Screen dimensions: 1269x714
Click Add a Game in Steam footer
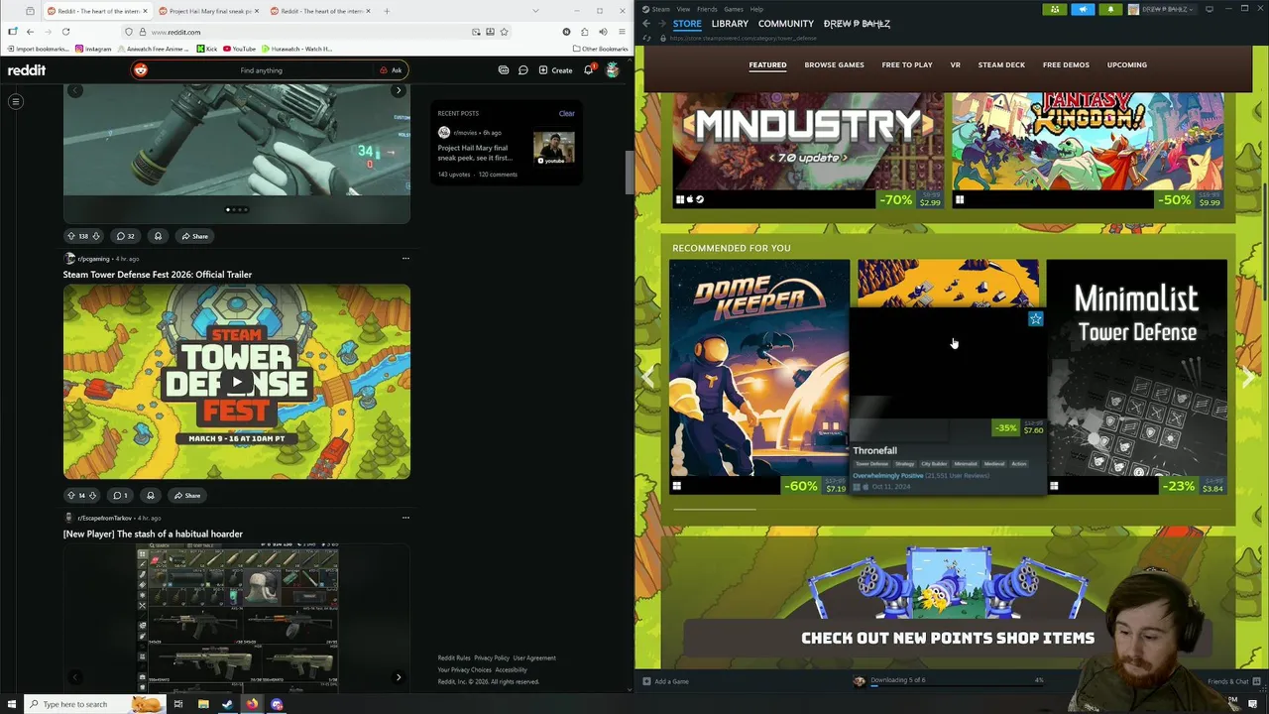pyautogui.click(x=665, y=681)
